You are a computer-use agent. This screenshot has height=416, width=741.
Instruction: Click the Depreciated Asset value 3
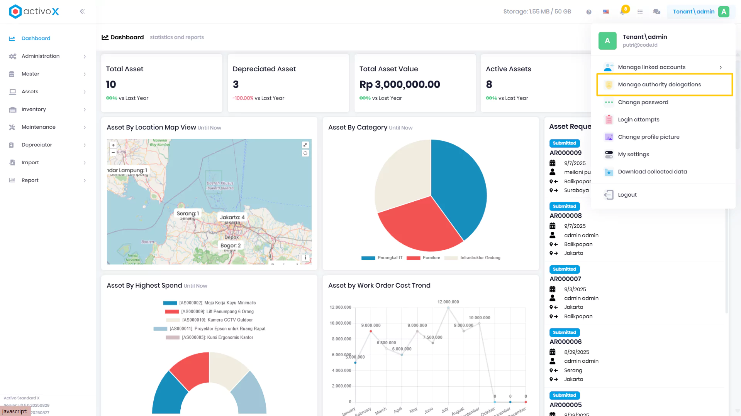[x=236, y=84]
